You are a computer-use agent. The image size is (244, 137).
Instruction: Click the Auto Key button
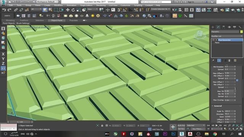click(x=181, y=126)
